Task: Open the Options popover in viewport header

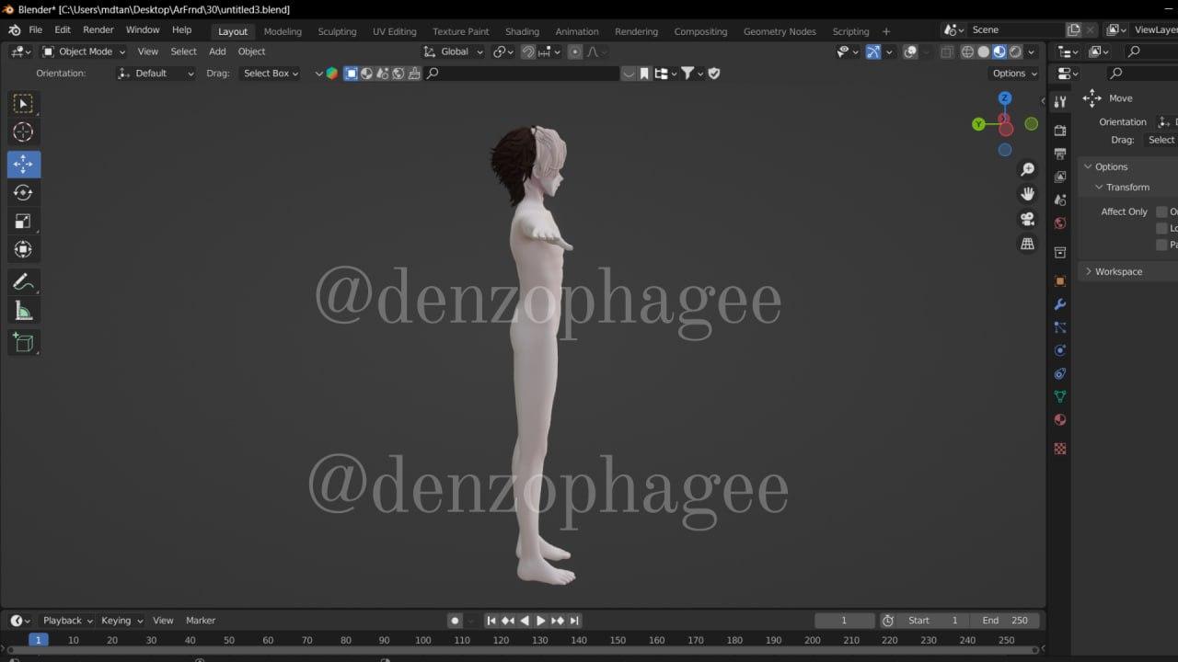Action: 1014,74
